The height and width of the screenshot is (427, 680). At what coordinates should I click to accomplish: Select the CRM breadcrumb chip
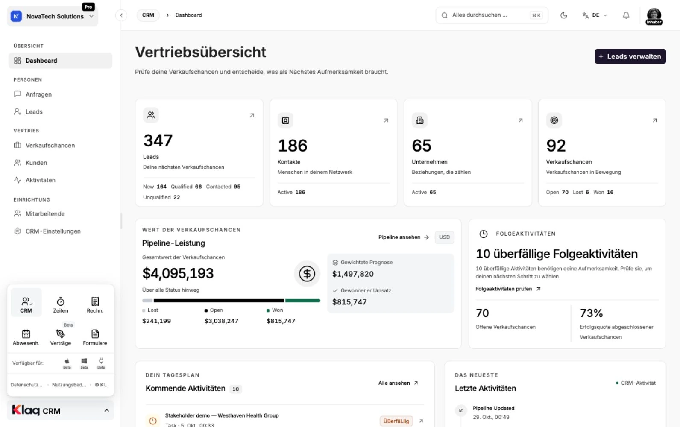click(x=148, y=15)
